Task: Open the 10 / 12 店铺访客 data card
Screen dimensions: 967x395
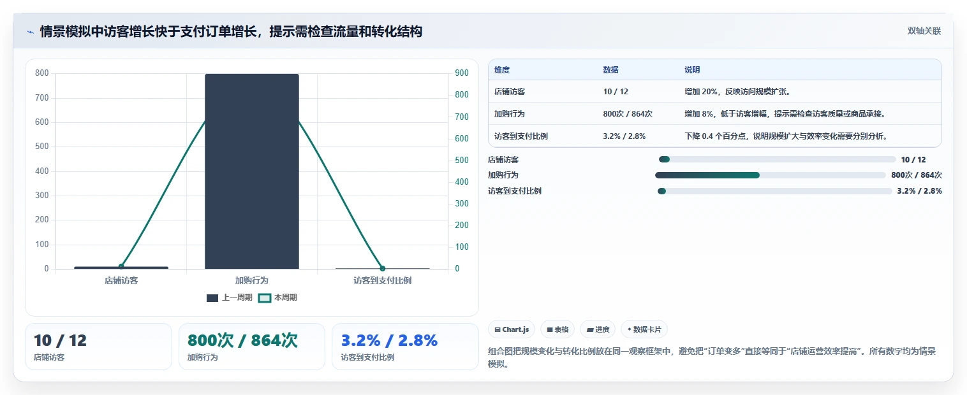Action: [x=98, y=347]
